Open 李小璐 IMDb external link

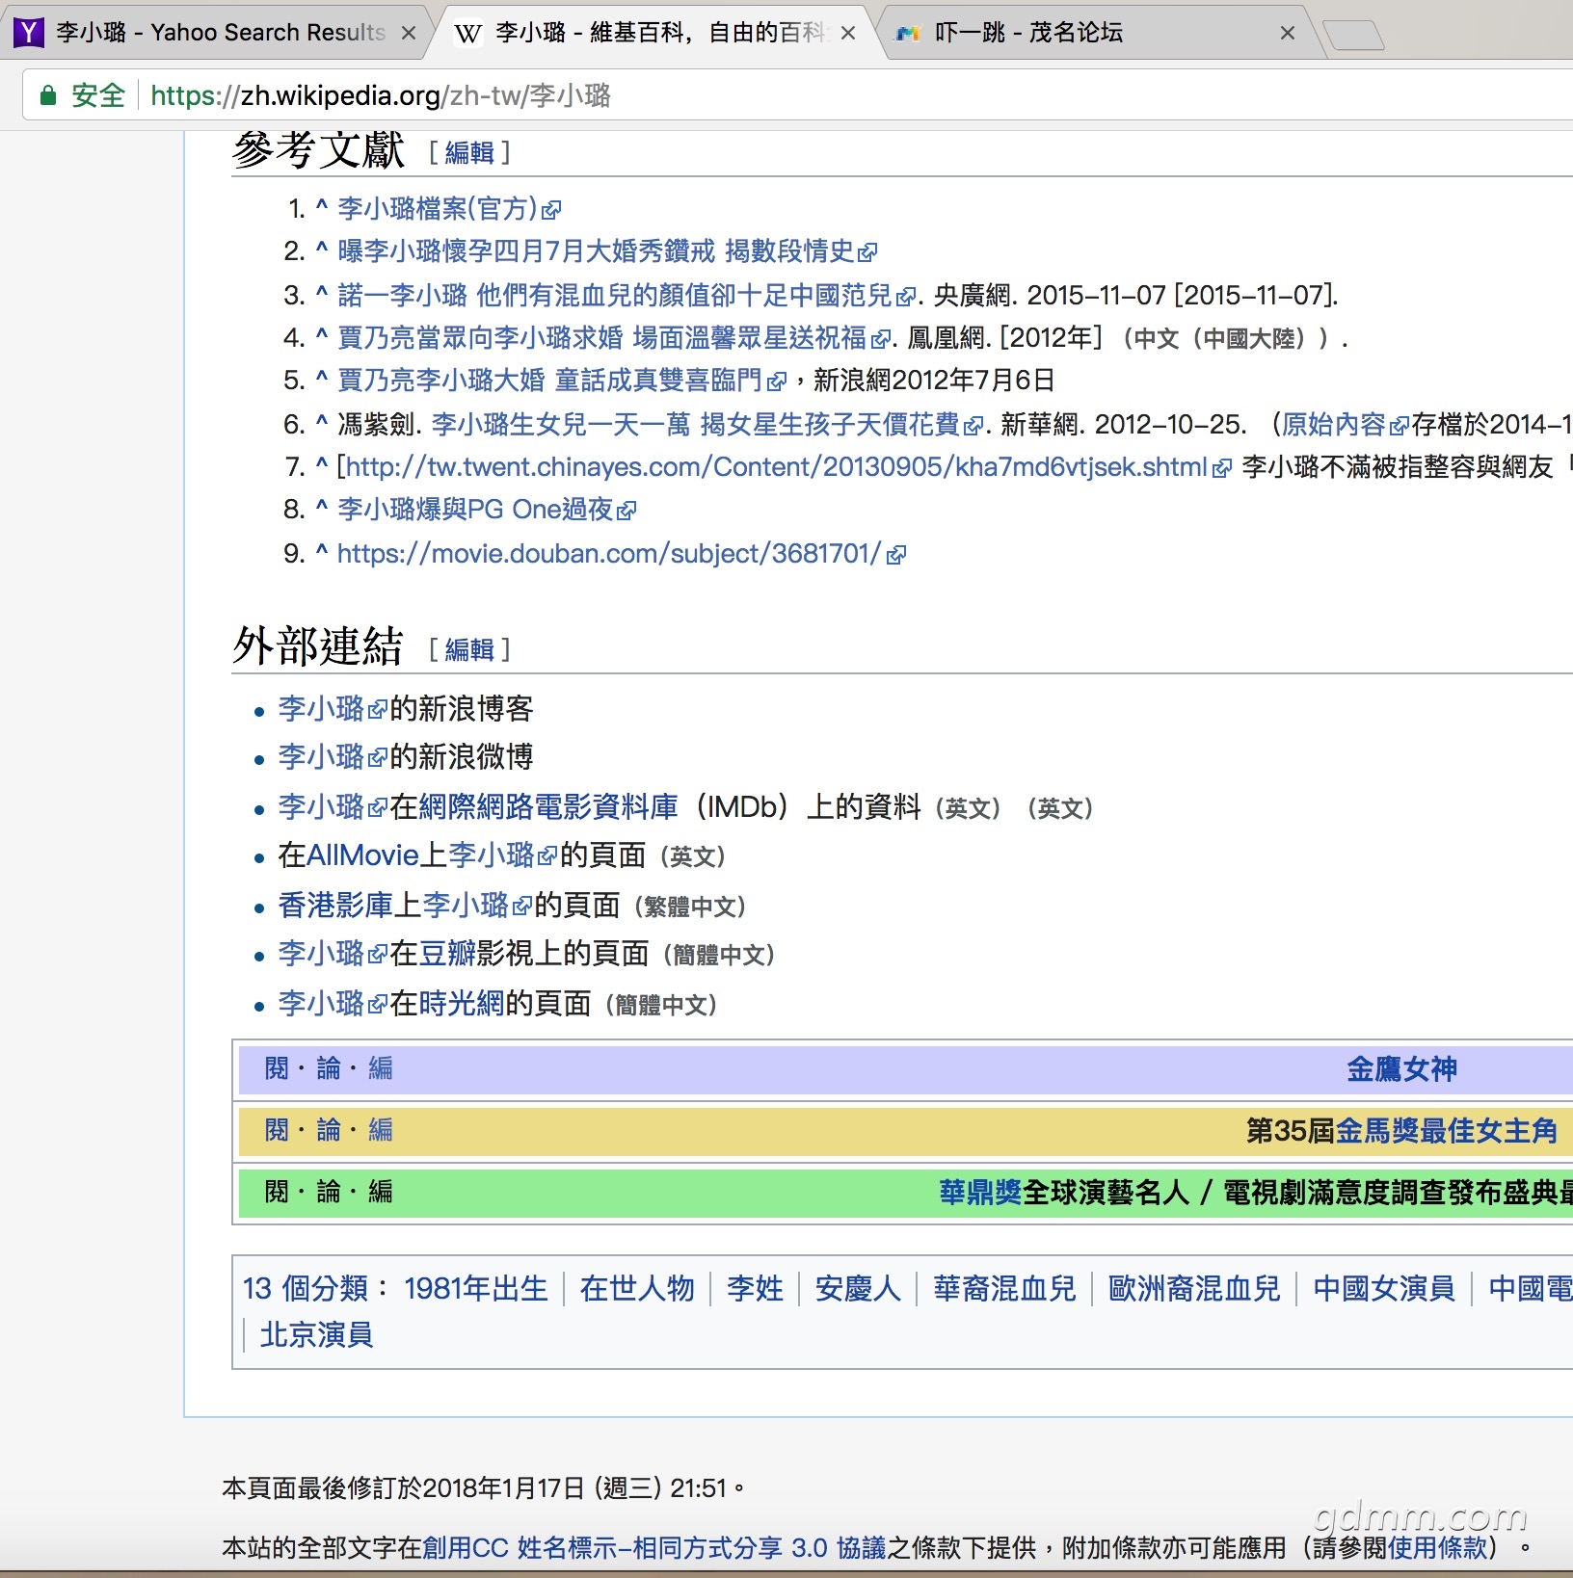pos(333,806)
